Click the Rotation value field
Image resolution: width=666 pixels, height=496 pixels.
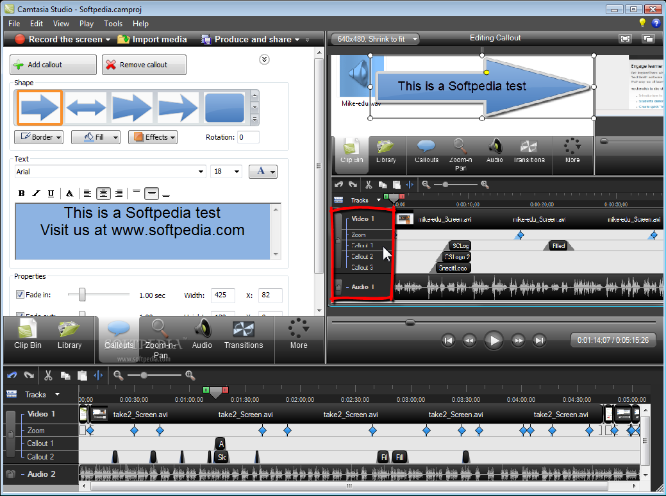[248, 137]
